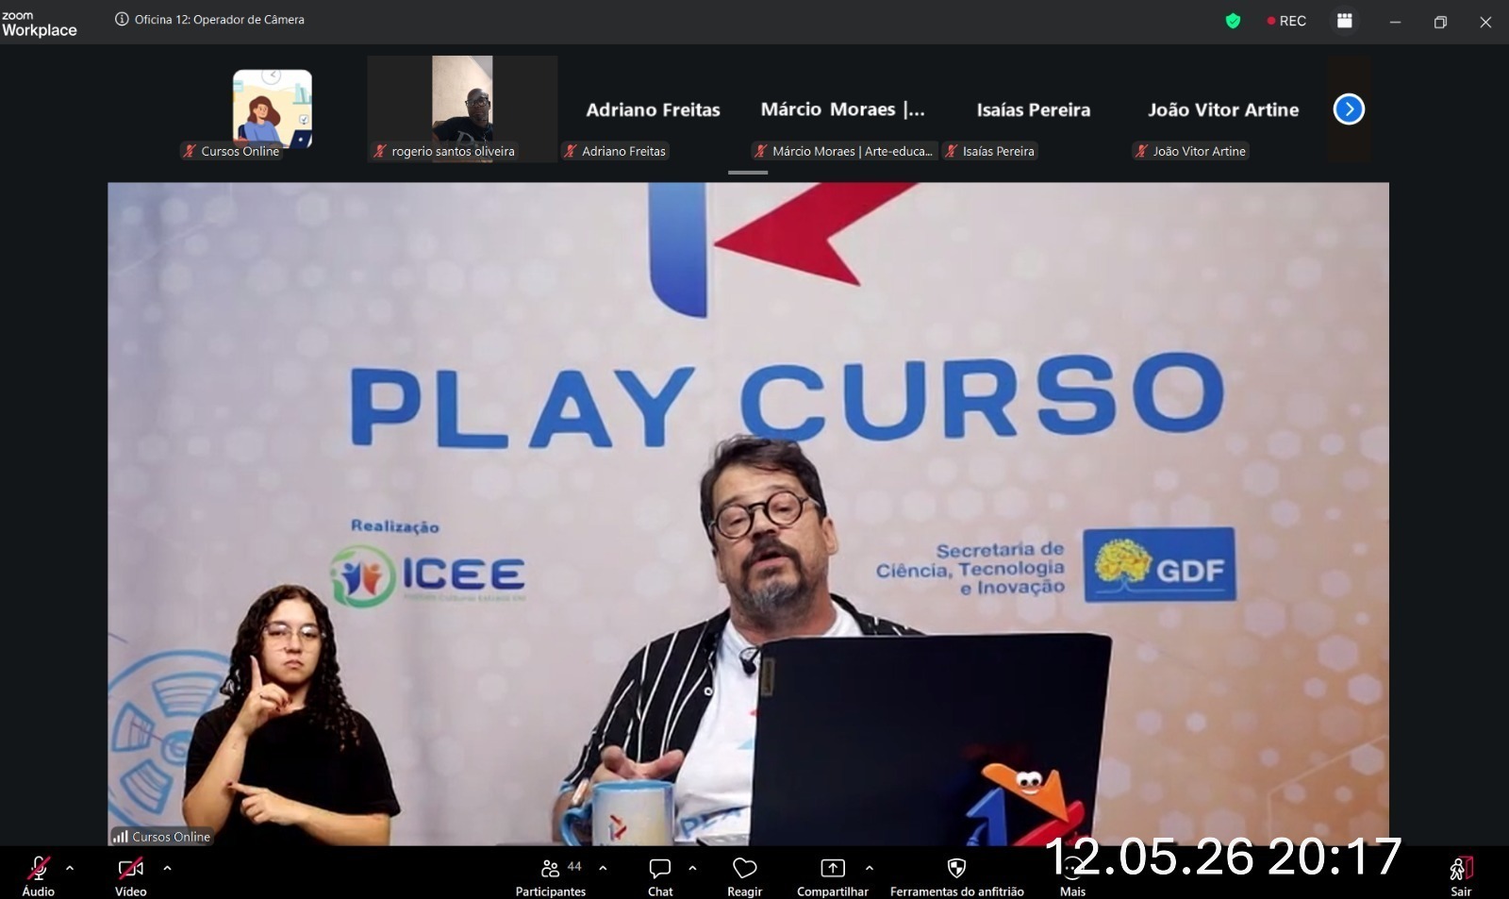
Task: Click Oficina 12: Operador de Câmera title
Action: [220, 19]
